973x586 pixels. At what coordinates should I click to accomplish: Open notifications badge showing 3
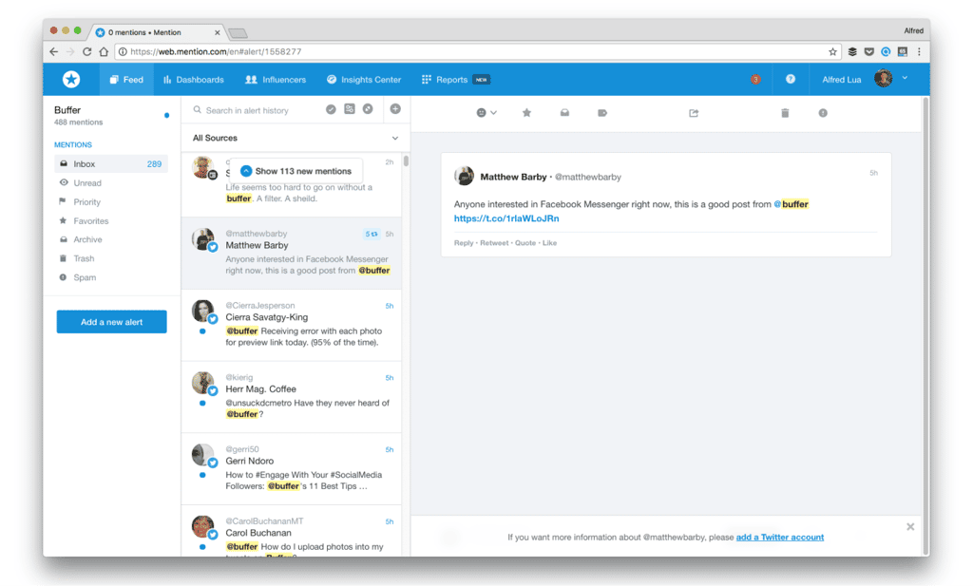click(755, 80)
